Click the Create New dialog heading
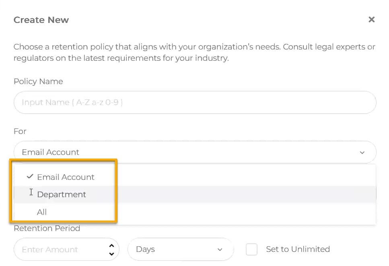 [x=41, y=20]
